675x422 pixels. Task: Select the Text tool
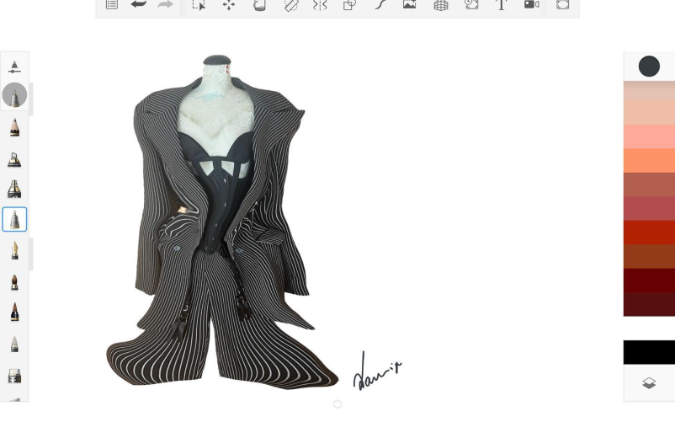502,5
